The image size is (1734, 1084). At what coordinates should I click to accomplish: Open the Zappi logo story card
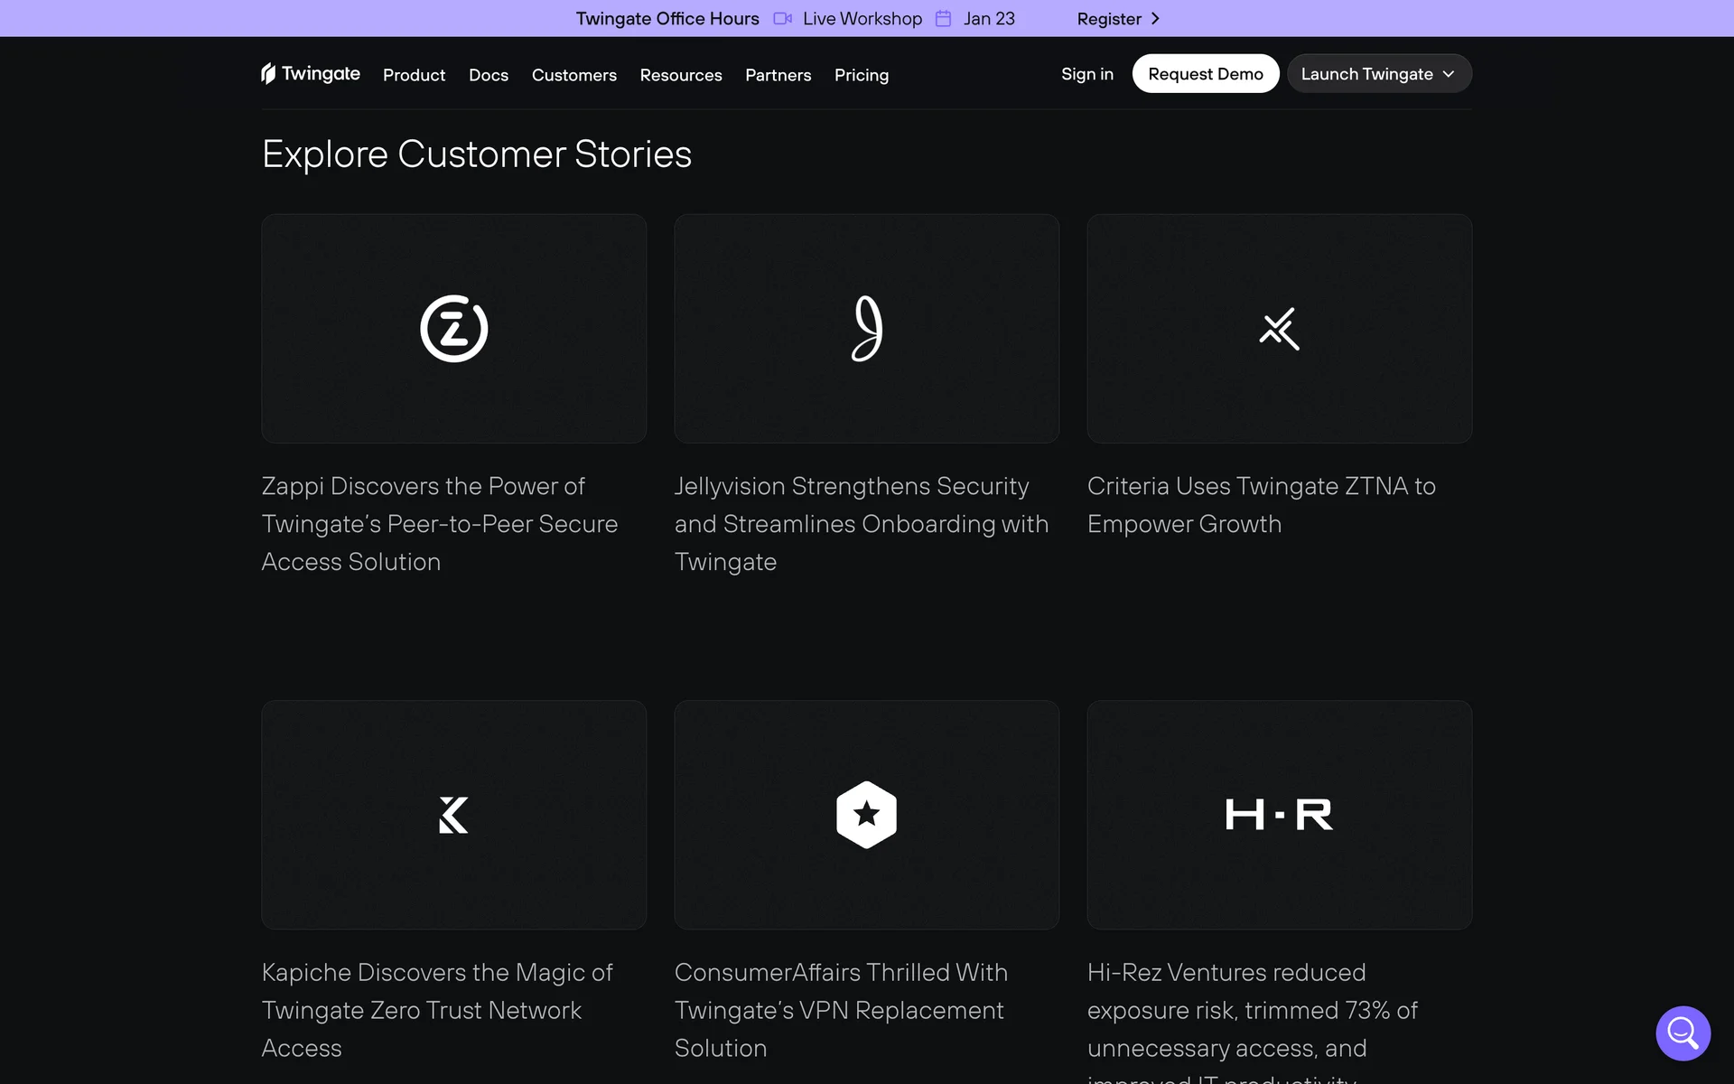(x=453, y=329)
